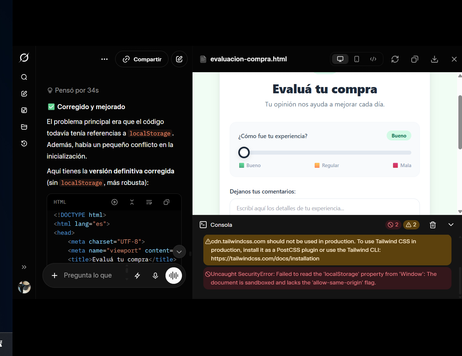Clear the console with trash icon
The height and width of the screenshot is (356, 462).
tap(433, 225)
